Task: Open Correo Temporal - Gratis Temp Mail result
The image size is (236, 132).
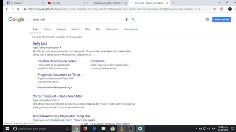Action: [57, 96]
